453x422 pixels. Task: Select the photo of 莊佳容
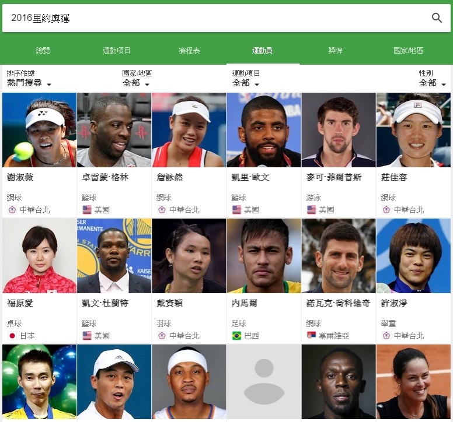[x=413, y=130]
